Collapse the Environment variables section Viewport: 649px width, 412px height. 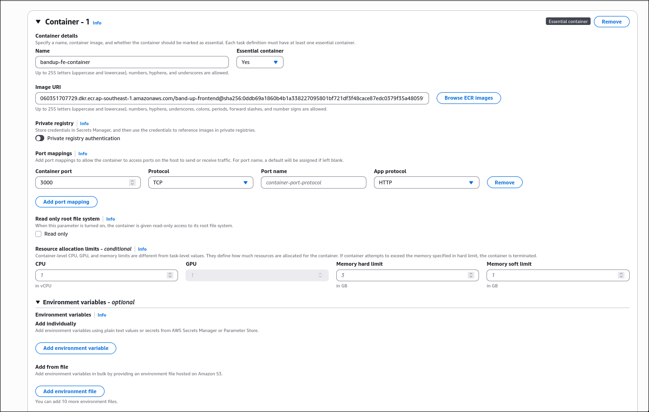(x=38, y=302)
